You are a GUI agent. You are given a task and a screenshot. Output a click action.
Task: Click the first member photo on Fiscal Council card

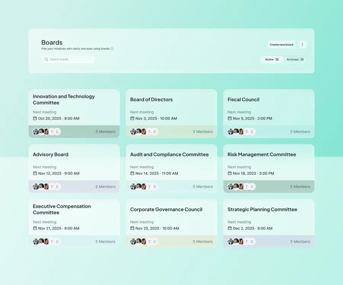[x=231, y=132]
